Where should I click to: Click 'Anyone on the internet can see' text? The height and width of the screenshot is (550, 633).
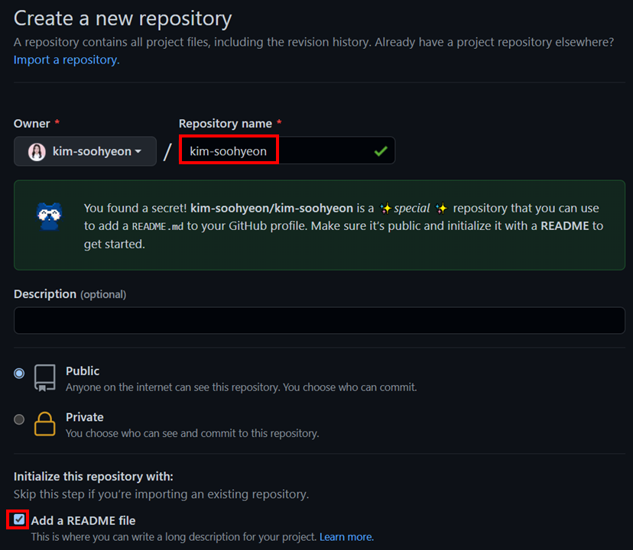tap(241, 387)
